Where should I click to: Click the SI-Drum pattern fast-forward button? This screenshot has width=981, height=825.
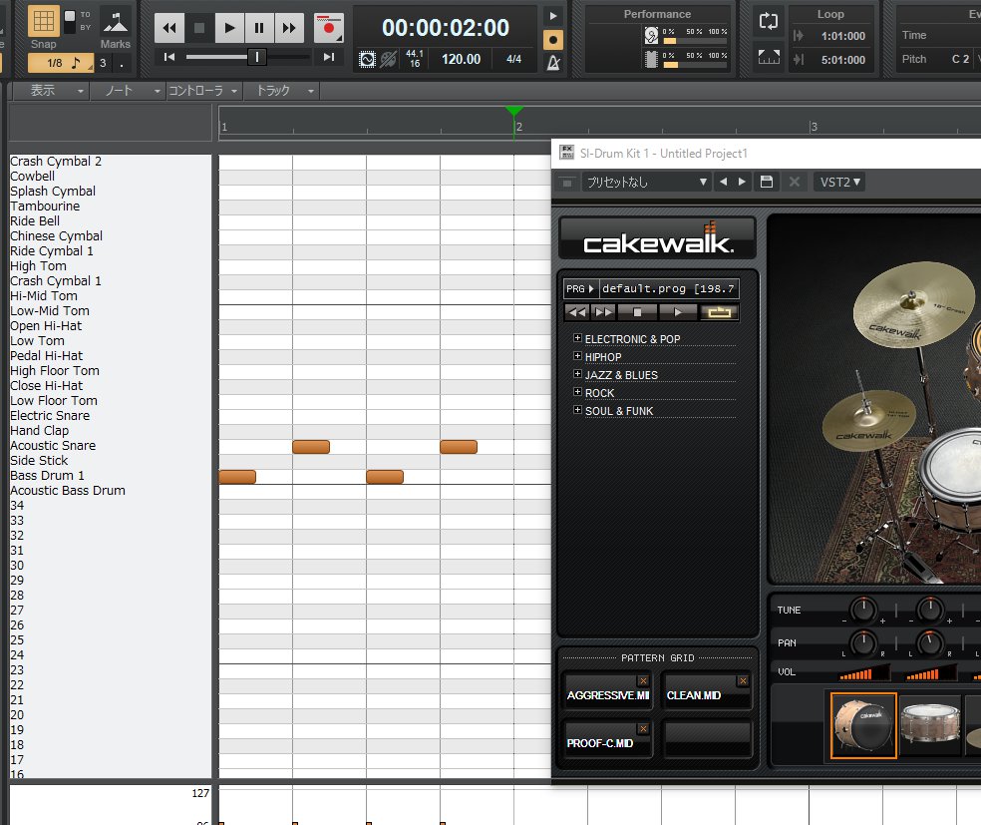[604, 311]
